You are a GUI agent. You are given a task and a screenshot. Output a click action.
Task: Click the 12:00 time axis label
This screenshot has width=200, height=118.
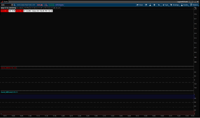click(63, 116)
